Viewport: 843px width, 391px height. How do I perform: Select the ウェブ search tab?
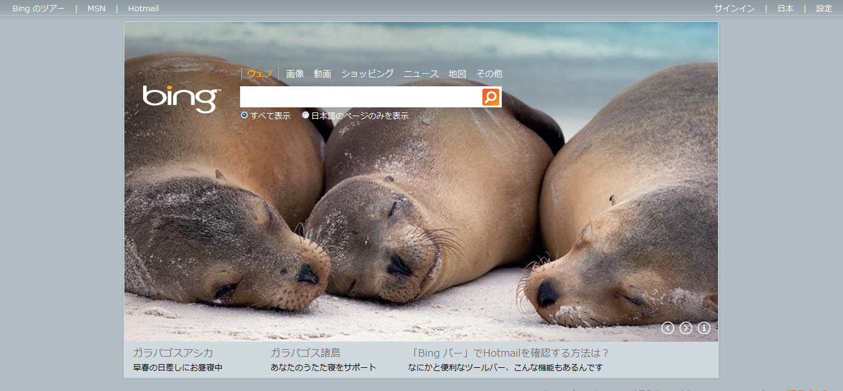click(259, 74)
